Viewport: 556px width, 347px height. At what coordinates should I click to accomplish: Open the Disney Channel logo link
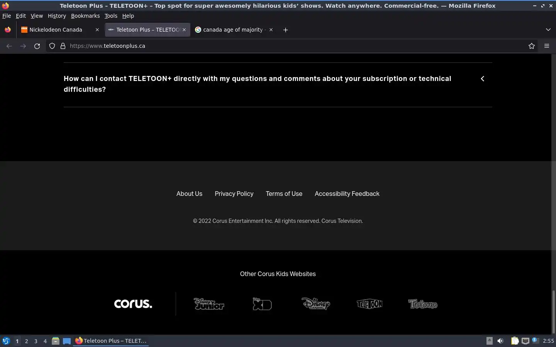click(316, 304)
